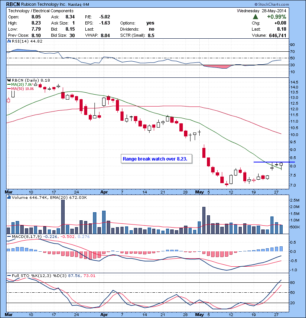Click the EPS -1.63 value
The height and width of the screenshot is (318, 306).
104,23
